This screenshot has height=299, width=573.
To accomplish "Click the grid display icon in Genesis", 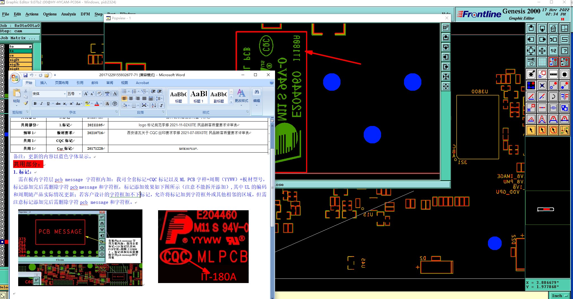I will tap(542, 62).
